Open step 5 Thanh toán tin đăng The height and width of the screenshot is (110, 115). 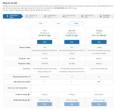tap(87, 16)
